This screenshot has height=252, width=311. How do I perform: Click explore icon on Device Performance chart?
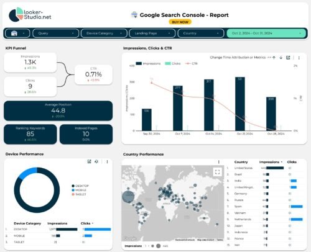(90, 161)
